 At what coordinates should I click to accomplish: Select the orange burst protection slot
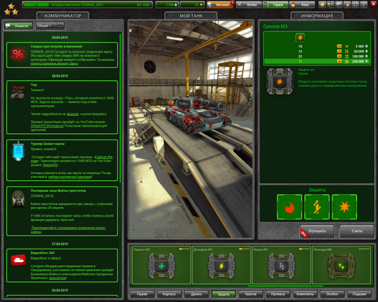click(344, 207)
